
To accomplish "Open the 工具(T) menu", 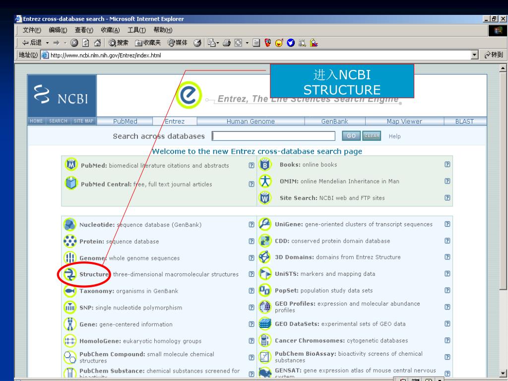I will [x=136, y=30].
